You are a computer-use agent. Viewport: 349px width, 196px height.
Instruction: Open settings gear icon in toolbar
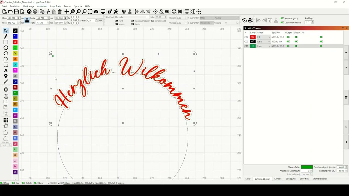pos(110,11)
